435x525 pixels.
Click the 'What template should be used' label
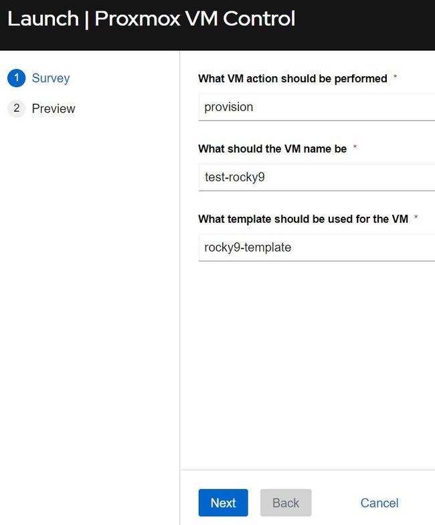[303, 219]
